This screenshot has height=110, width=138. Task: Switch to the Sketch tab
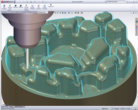coord(17,12)
